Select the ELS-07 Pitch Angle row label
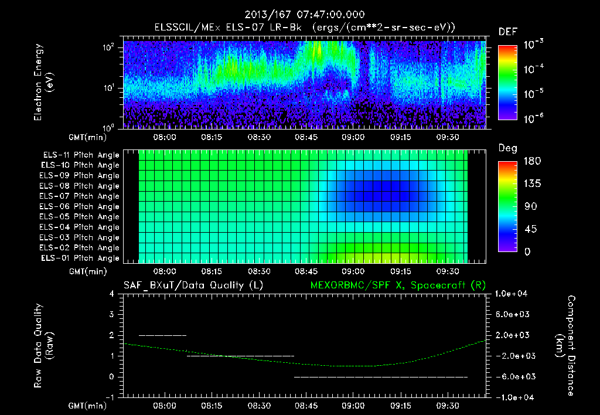 pos(80,196)
